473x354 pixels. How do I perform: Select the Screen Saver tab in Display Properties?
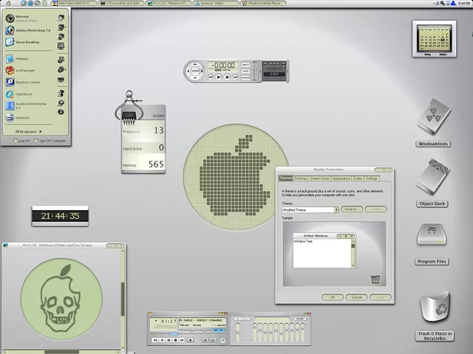coord(319,178)
